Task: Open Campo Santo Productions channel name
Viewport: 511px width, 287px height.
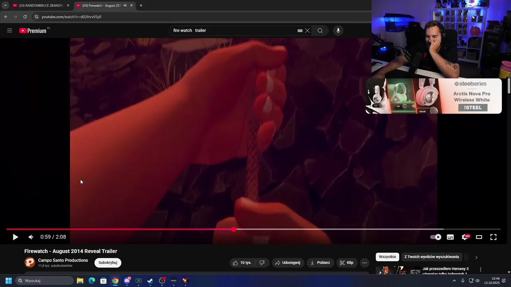Action: point(63,260)
